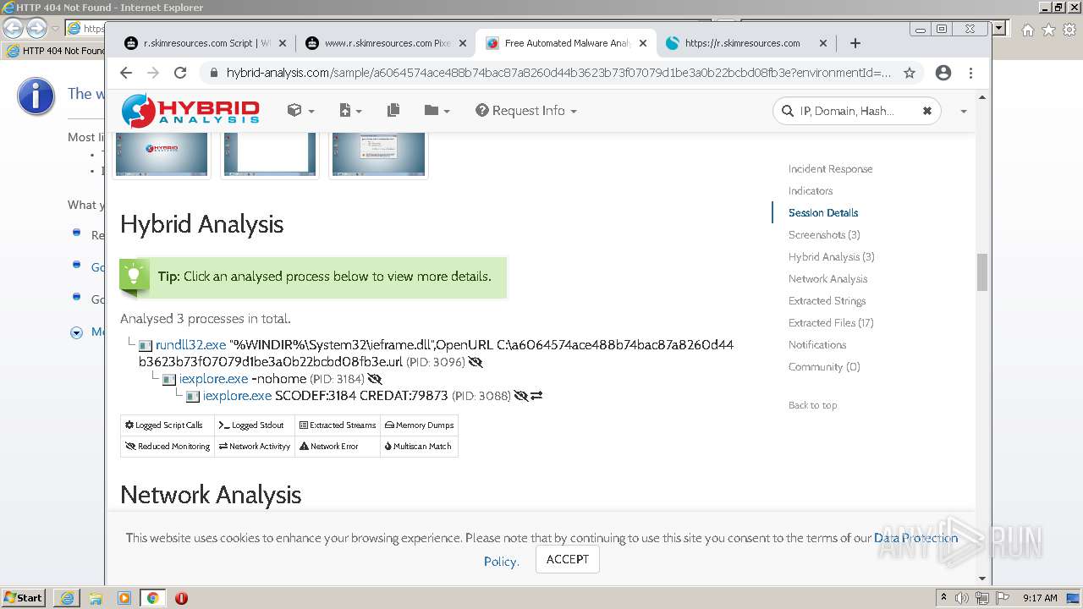Open the file submission dropdown
The width and height of the screenshot is (1083, 609).
350,111
